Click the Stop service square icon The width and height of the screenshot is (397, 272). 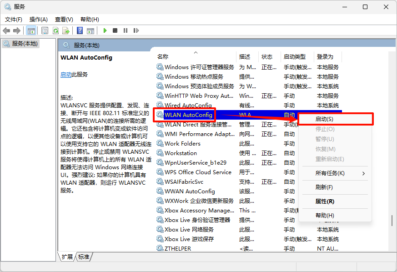tap(115, 30)
